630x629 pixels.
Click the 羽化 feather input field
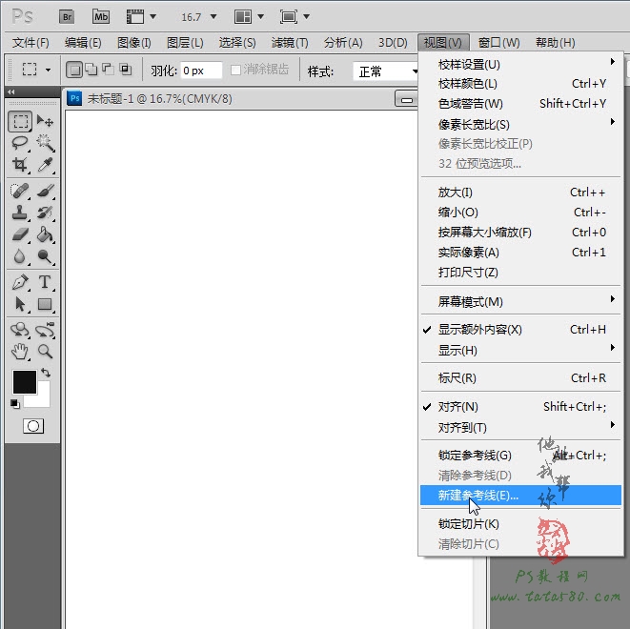point(201,71)
